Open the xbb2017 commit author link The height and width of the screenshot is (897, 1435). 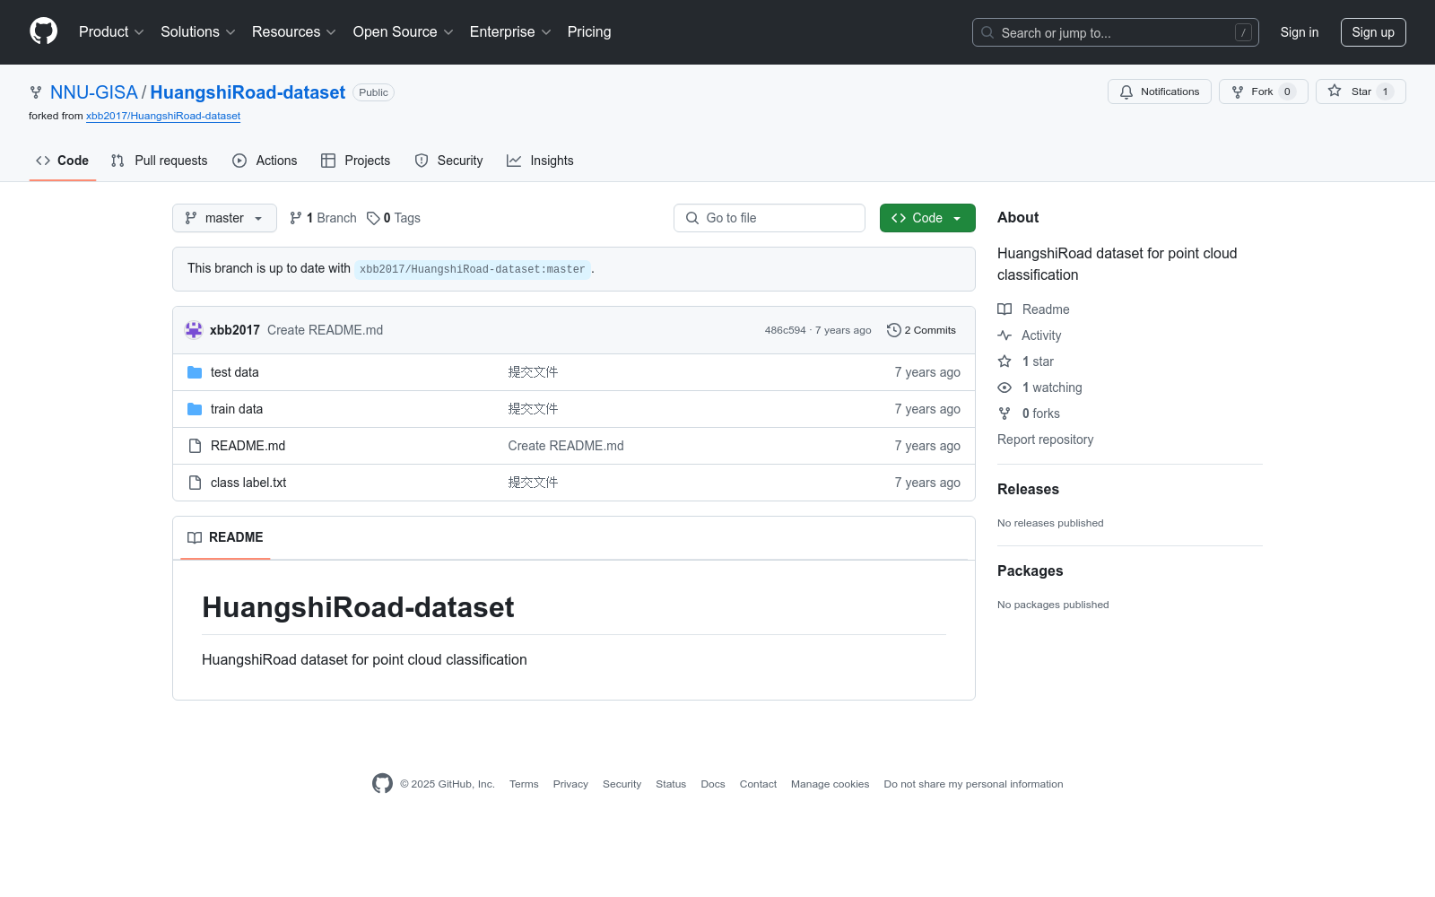click(235, 330)
